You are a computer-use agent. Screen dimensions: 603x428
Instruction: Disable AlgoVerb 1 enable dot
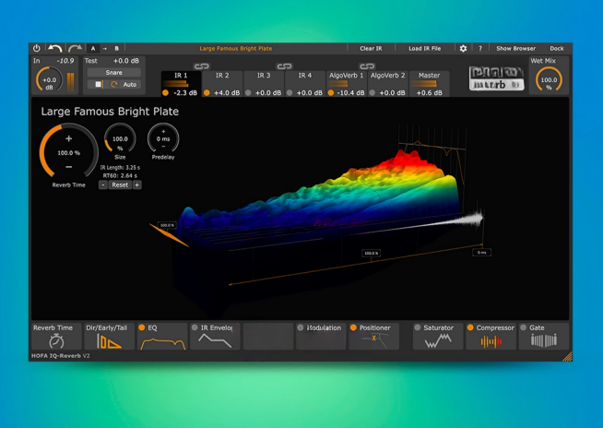331,93
